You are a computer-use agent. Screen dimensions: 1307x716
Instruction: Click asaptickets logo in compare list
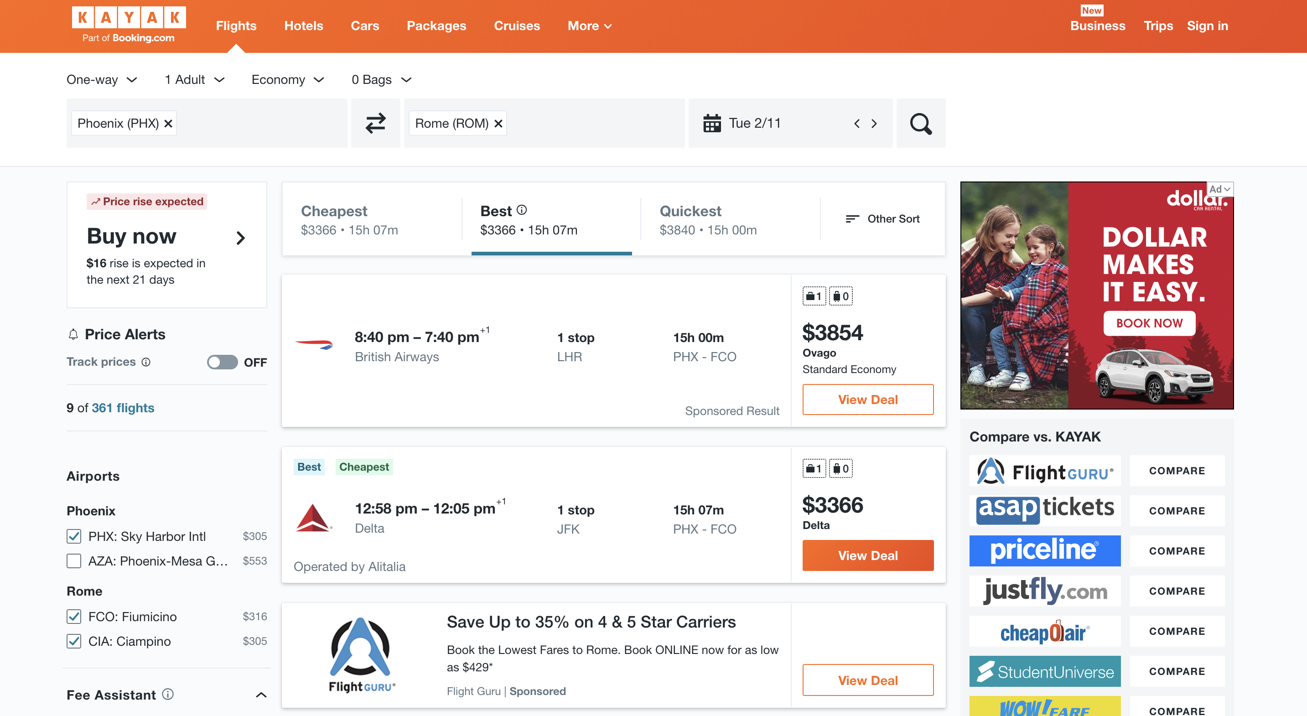[x=1045, y=510]
